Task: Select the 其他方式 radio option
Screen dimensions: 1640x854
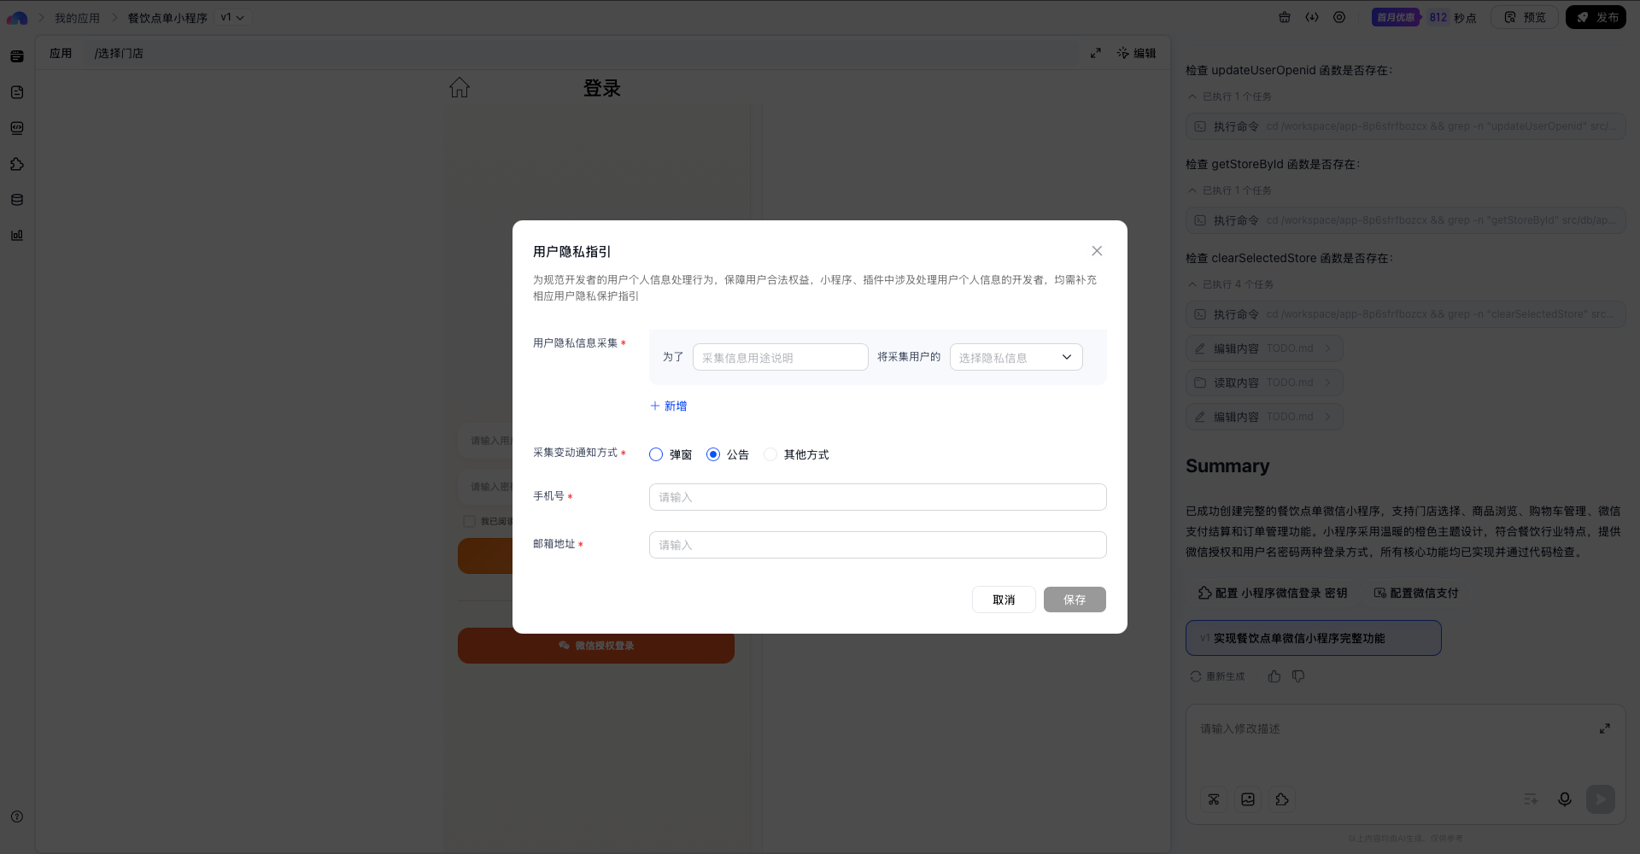Action: click(x=770, y=454)
